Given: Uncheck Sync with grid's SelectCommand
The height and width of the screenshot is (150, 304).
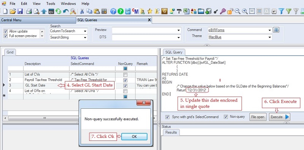Looking at the screenshot, I should coord(167,117).
